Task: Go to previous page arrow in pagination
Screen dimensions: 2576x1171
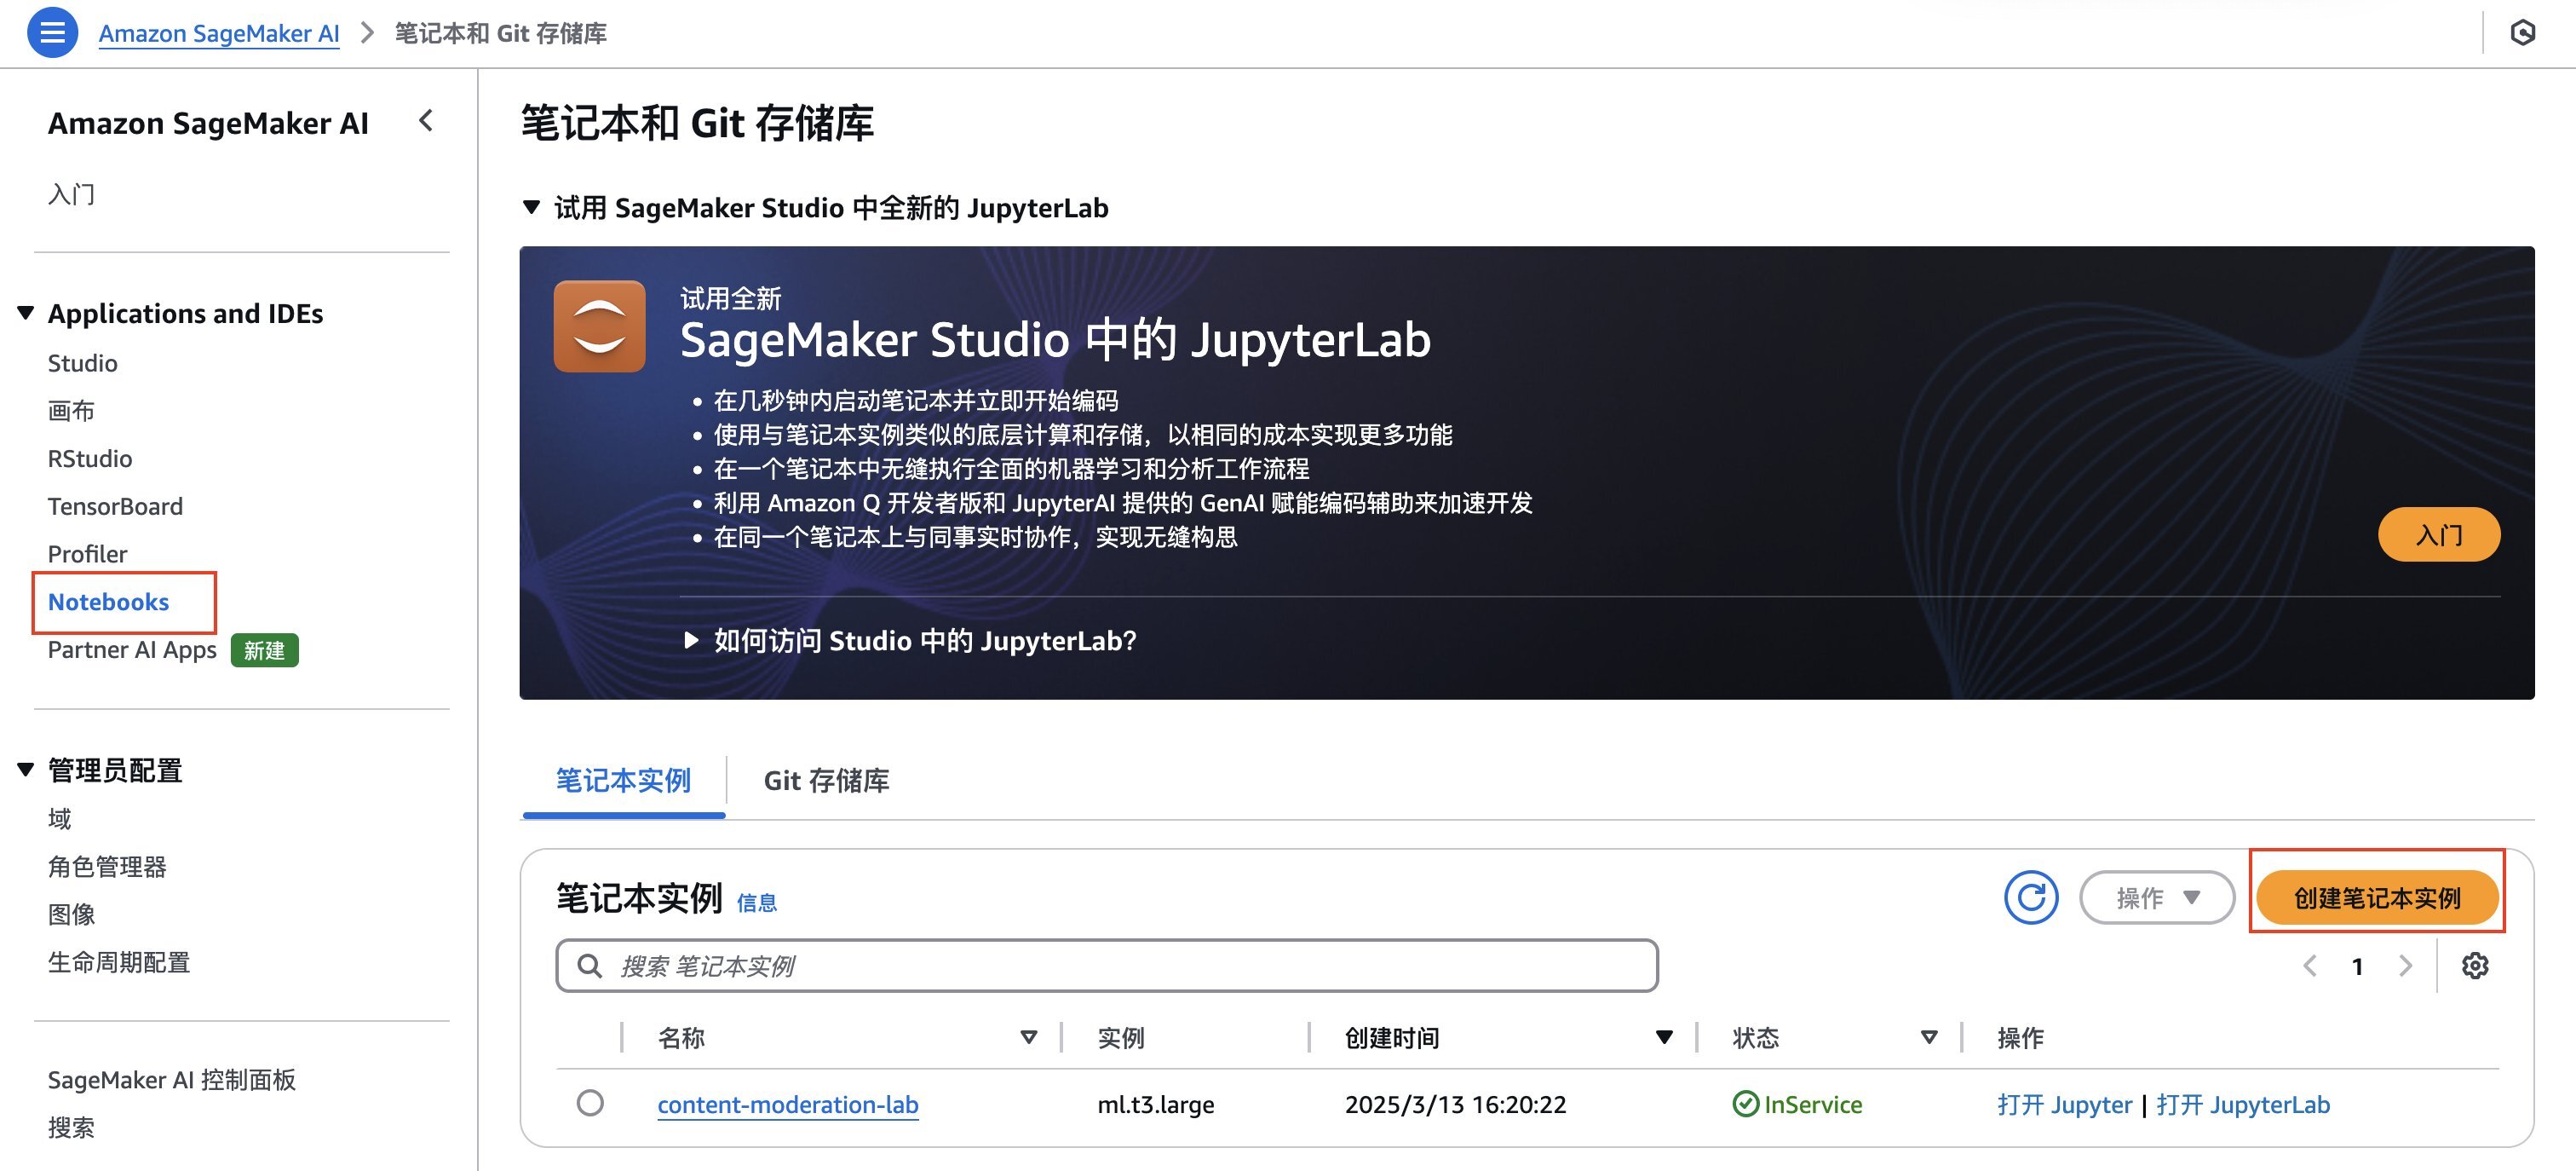Action: click(x=2310, y=966)
